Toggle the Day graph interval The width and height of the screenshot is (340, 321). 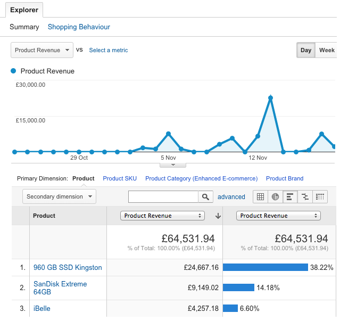306,51
